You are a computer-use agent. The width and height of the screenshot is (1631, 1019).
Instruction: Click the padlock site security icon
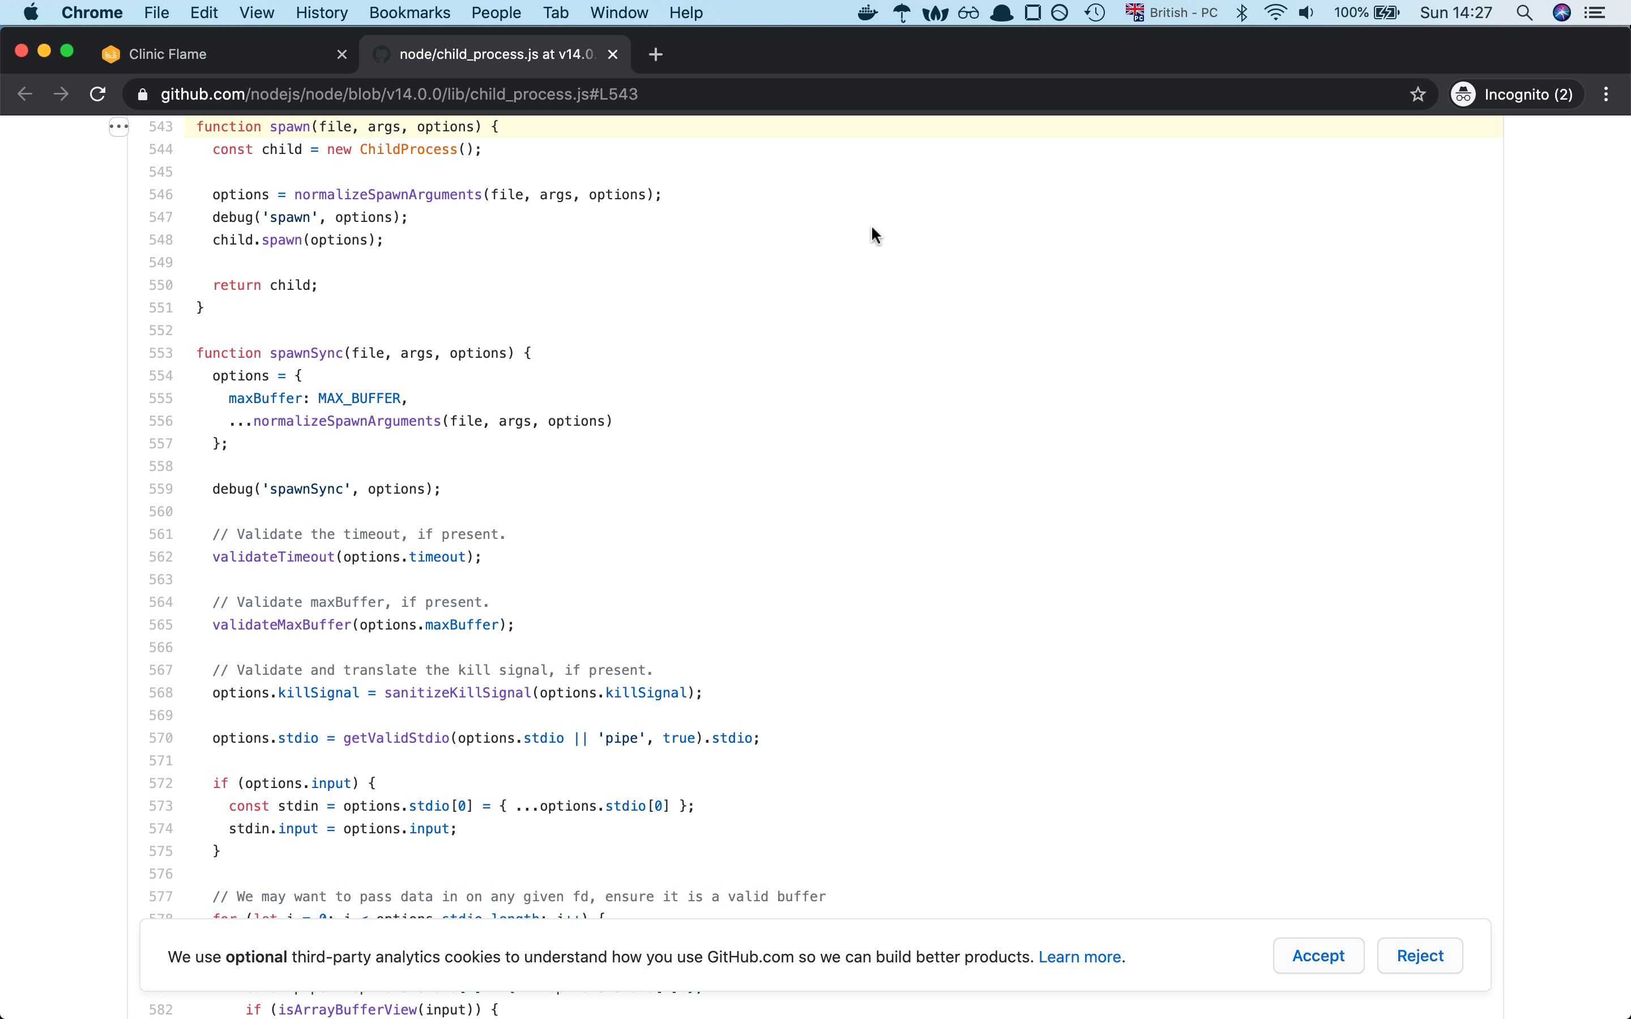tap(142, 95)
